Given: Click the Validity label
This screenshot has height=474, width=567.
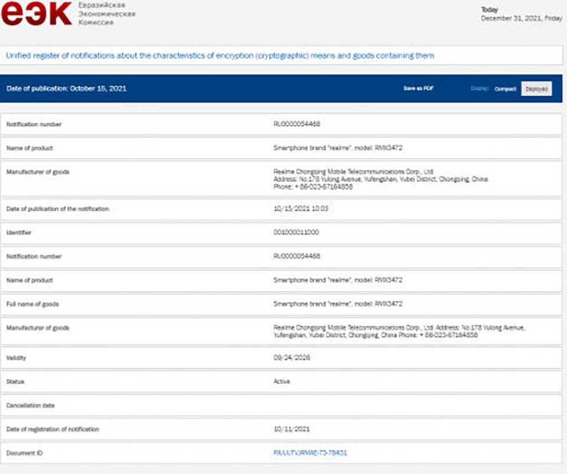Looking at the screenshot, I should (17, 358).
